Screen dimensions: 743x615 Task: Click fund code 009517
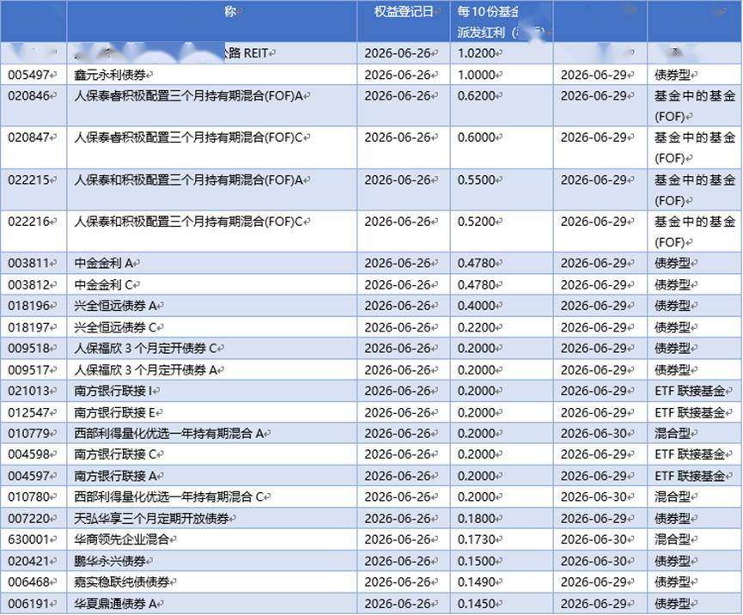29,369
